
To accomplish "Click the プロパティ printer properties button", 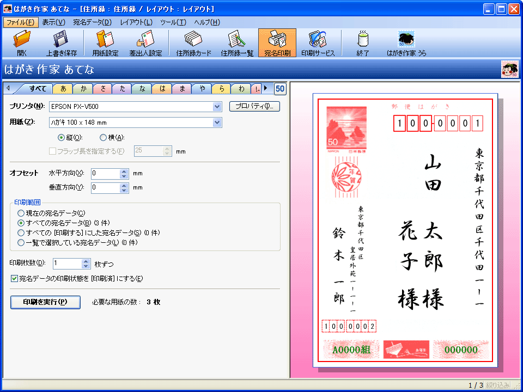I will [x=254, y=106].
